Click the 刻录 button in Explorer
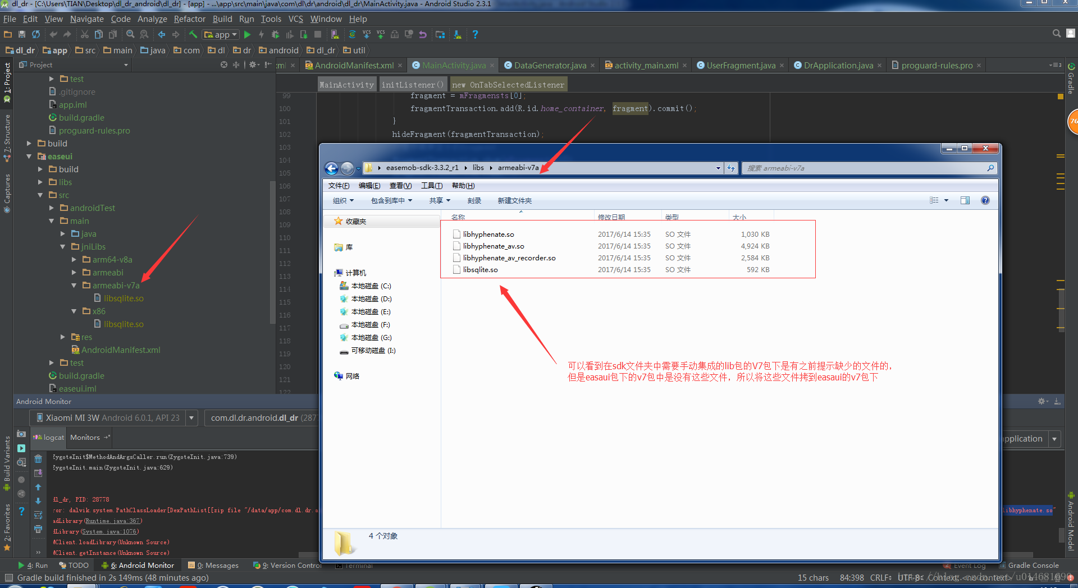The image size is (1078, 588). tap(474, 200)
